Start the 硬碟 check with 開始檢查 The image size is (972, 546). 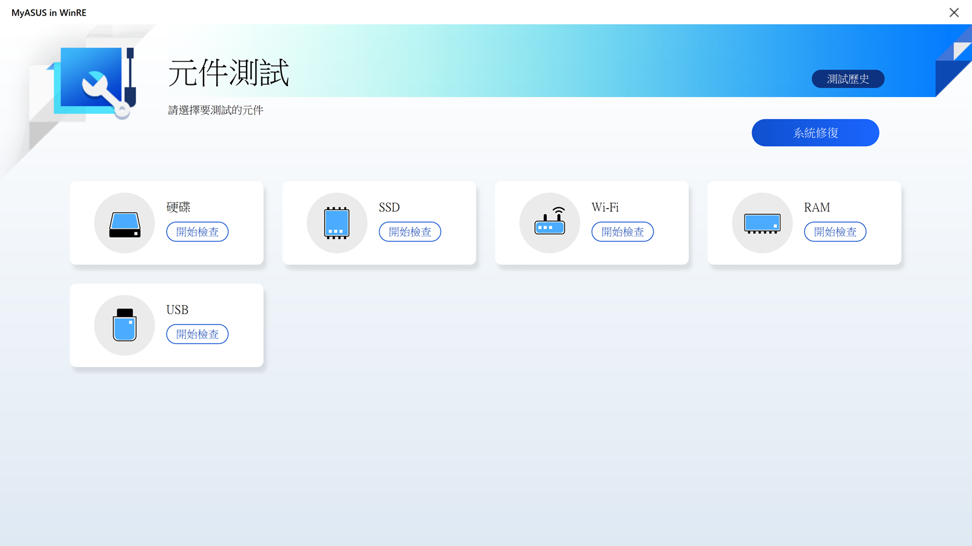(x=197, y=232)
